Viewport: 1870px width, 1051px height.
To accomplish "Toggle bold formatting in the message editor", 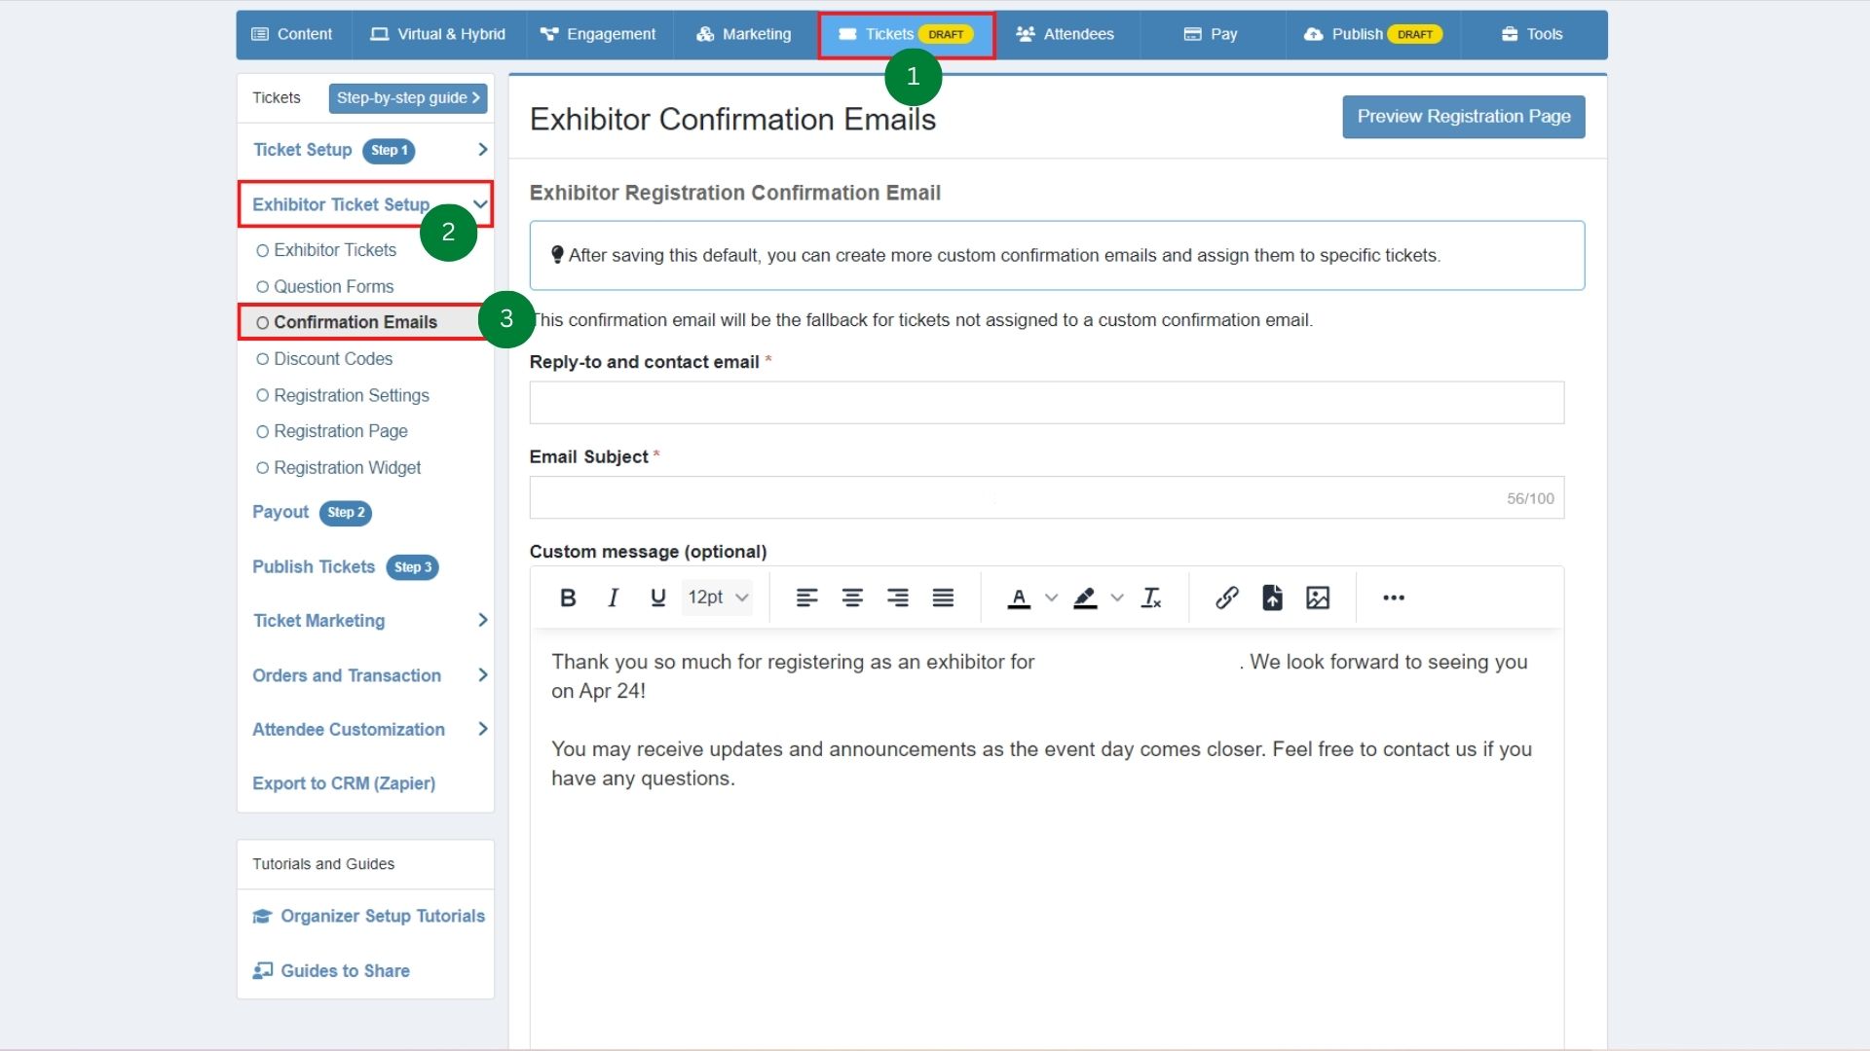I will tap(568, 598).
